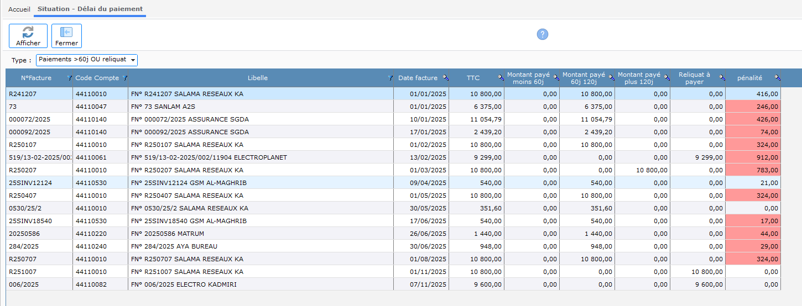Viewport: 802px width, 306px height.
Task: Sort by the N°Facture column header
Action: (36, 78)
